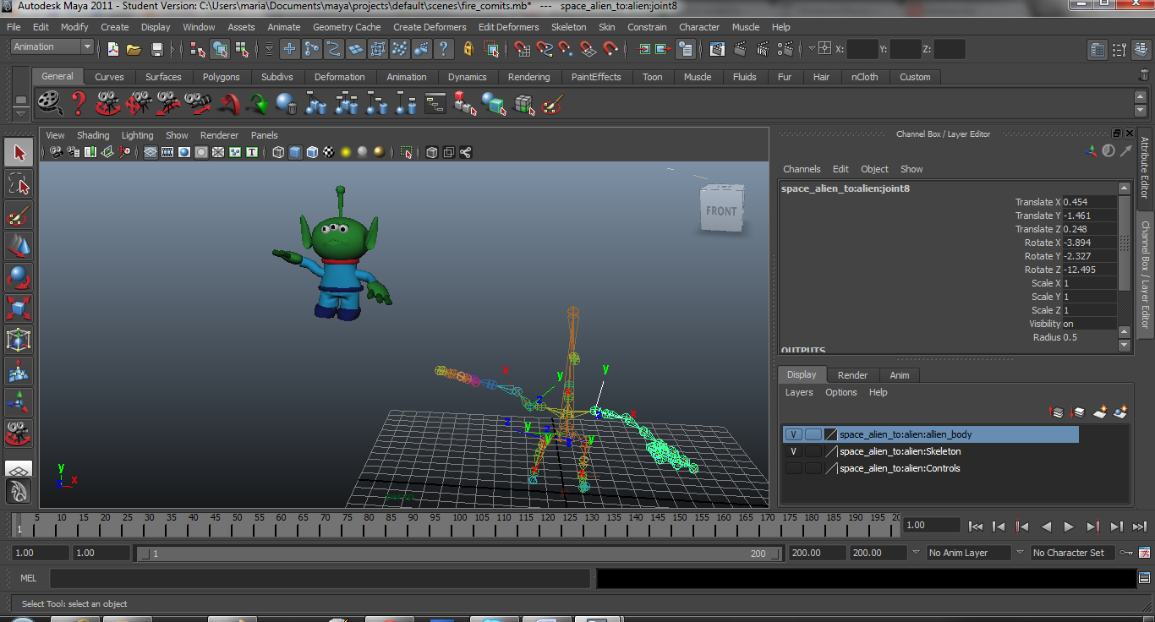Click the Lock Selection padlock icon
The height and width of the screenshot is (622, 1155).
point(468,49)
